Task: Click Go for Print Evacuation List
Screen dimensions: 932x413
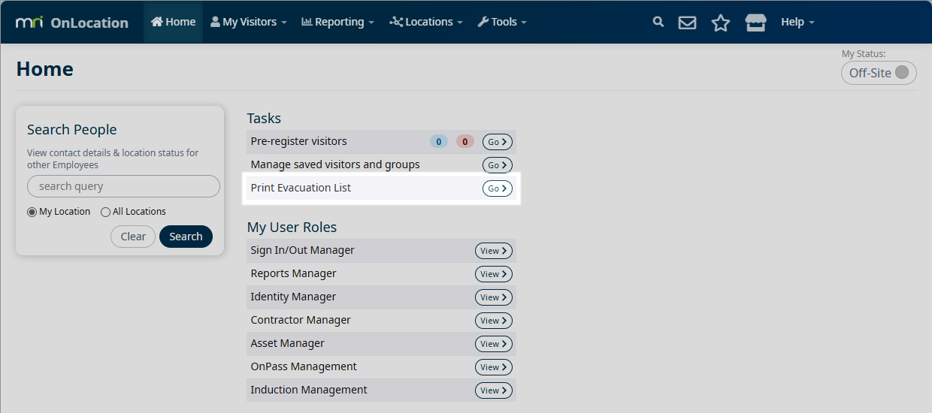Action: [497, 188]
